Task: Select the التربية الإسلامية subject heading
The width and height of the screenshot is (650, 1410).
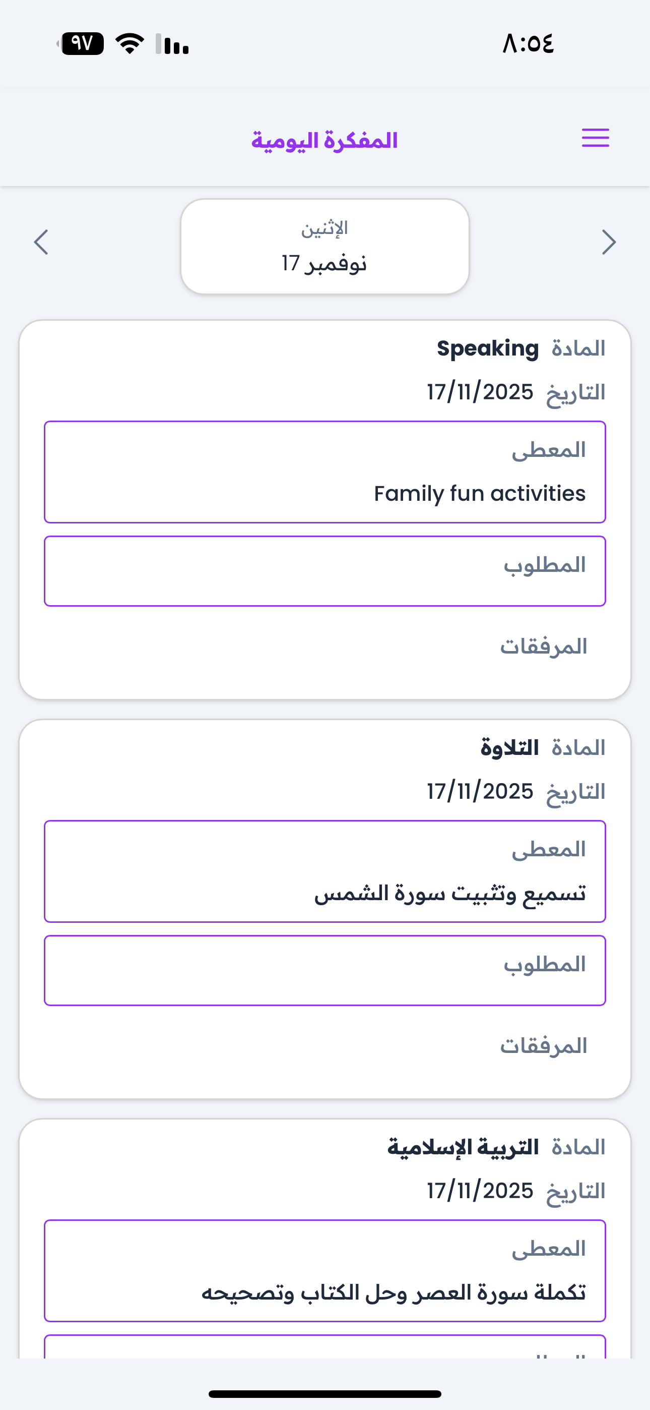Action: pyautogui.click(x=463, y=1147)
